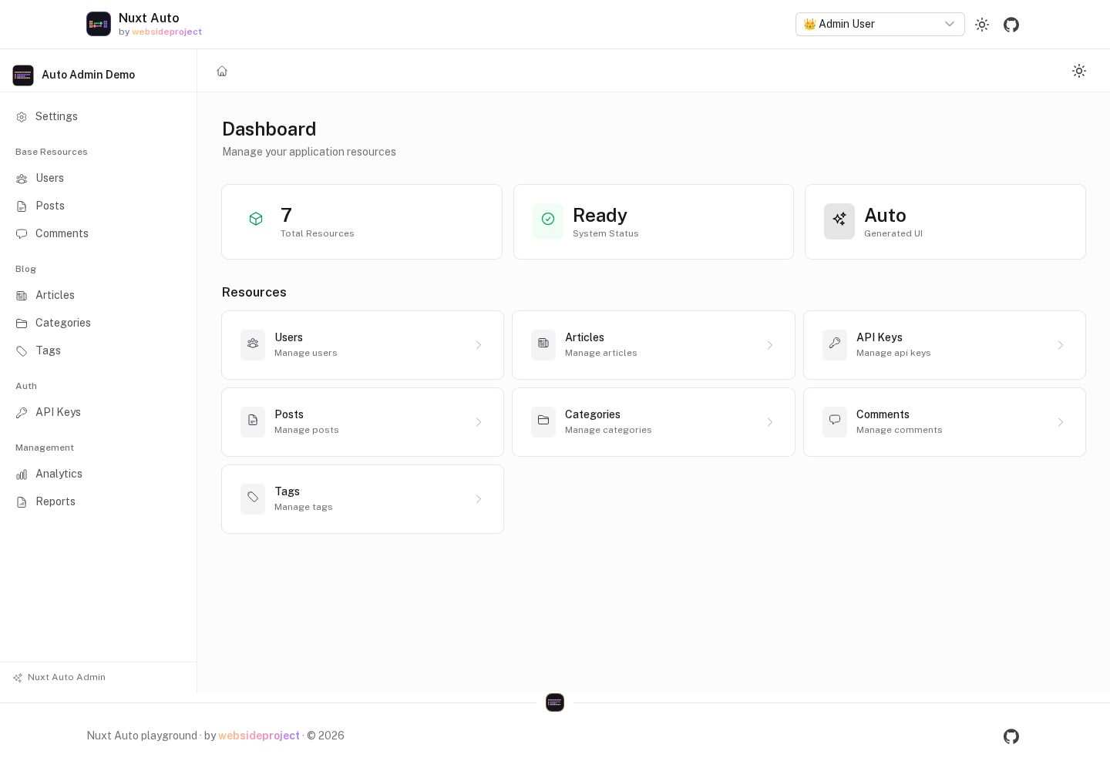Click the Users people icon in sidebar

pos(22,179)
